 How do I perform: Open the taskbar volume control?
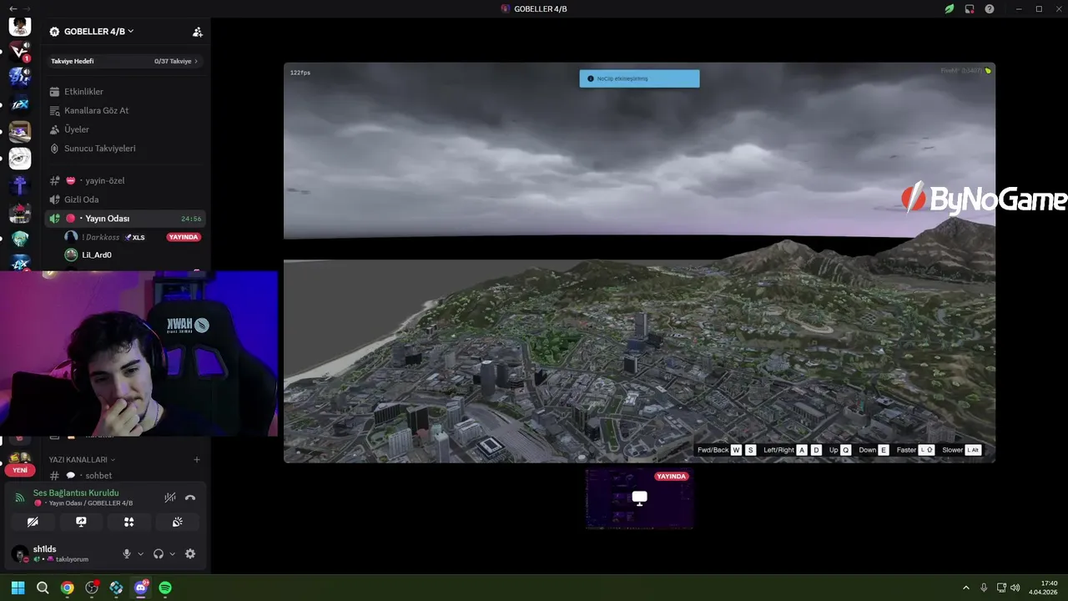click(x=1015, y=588)
